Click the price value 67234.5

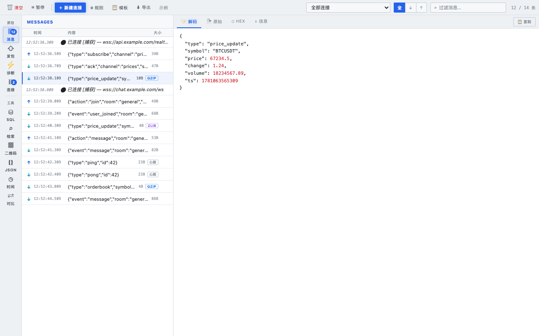click(219, 58)
